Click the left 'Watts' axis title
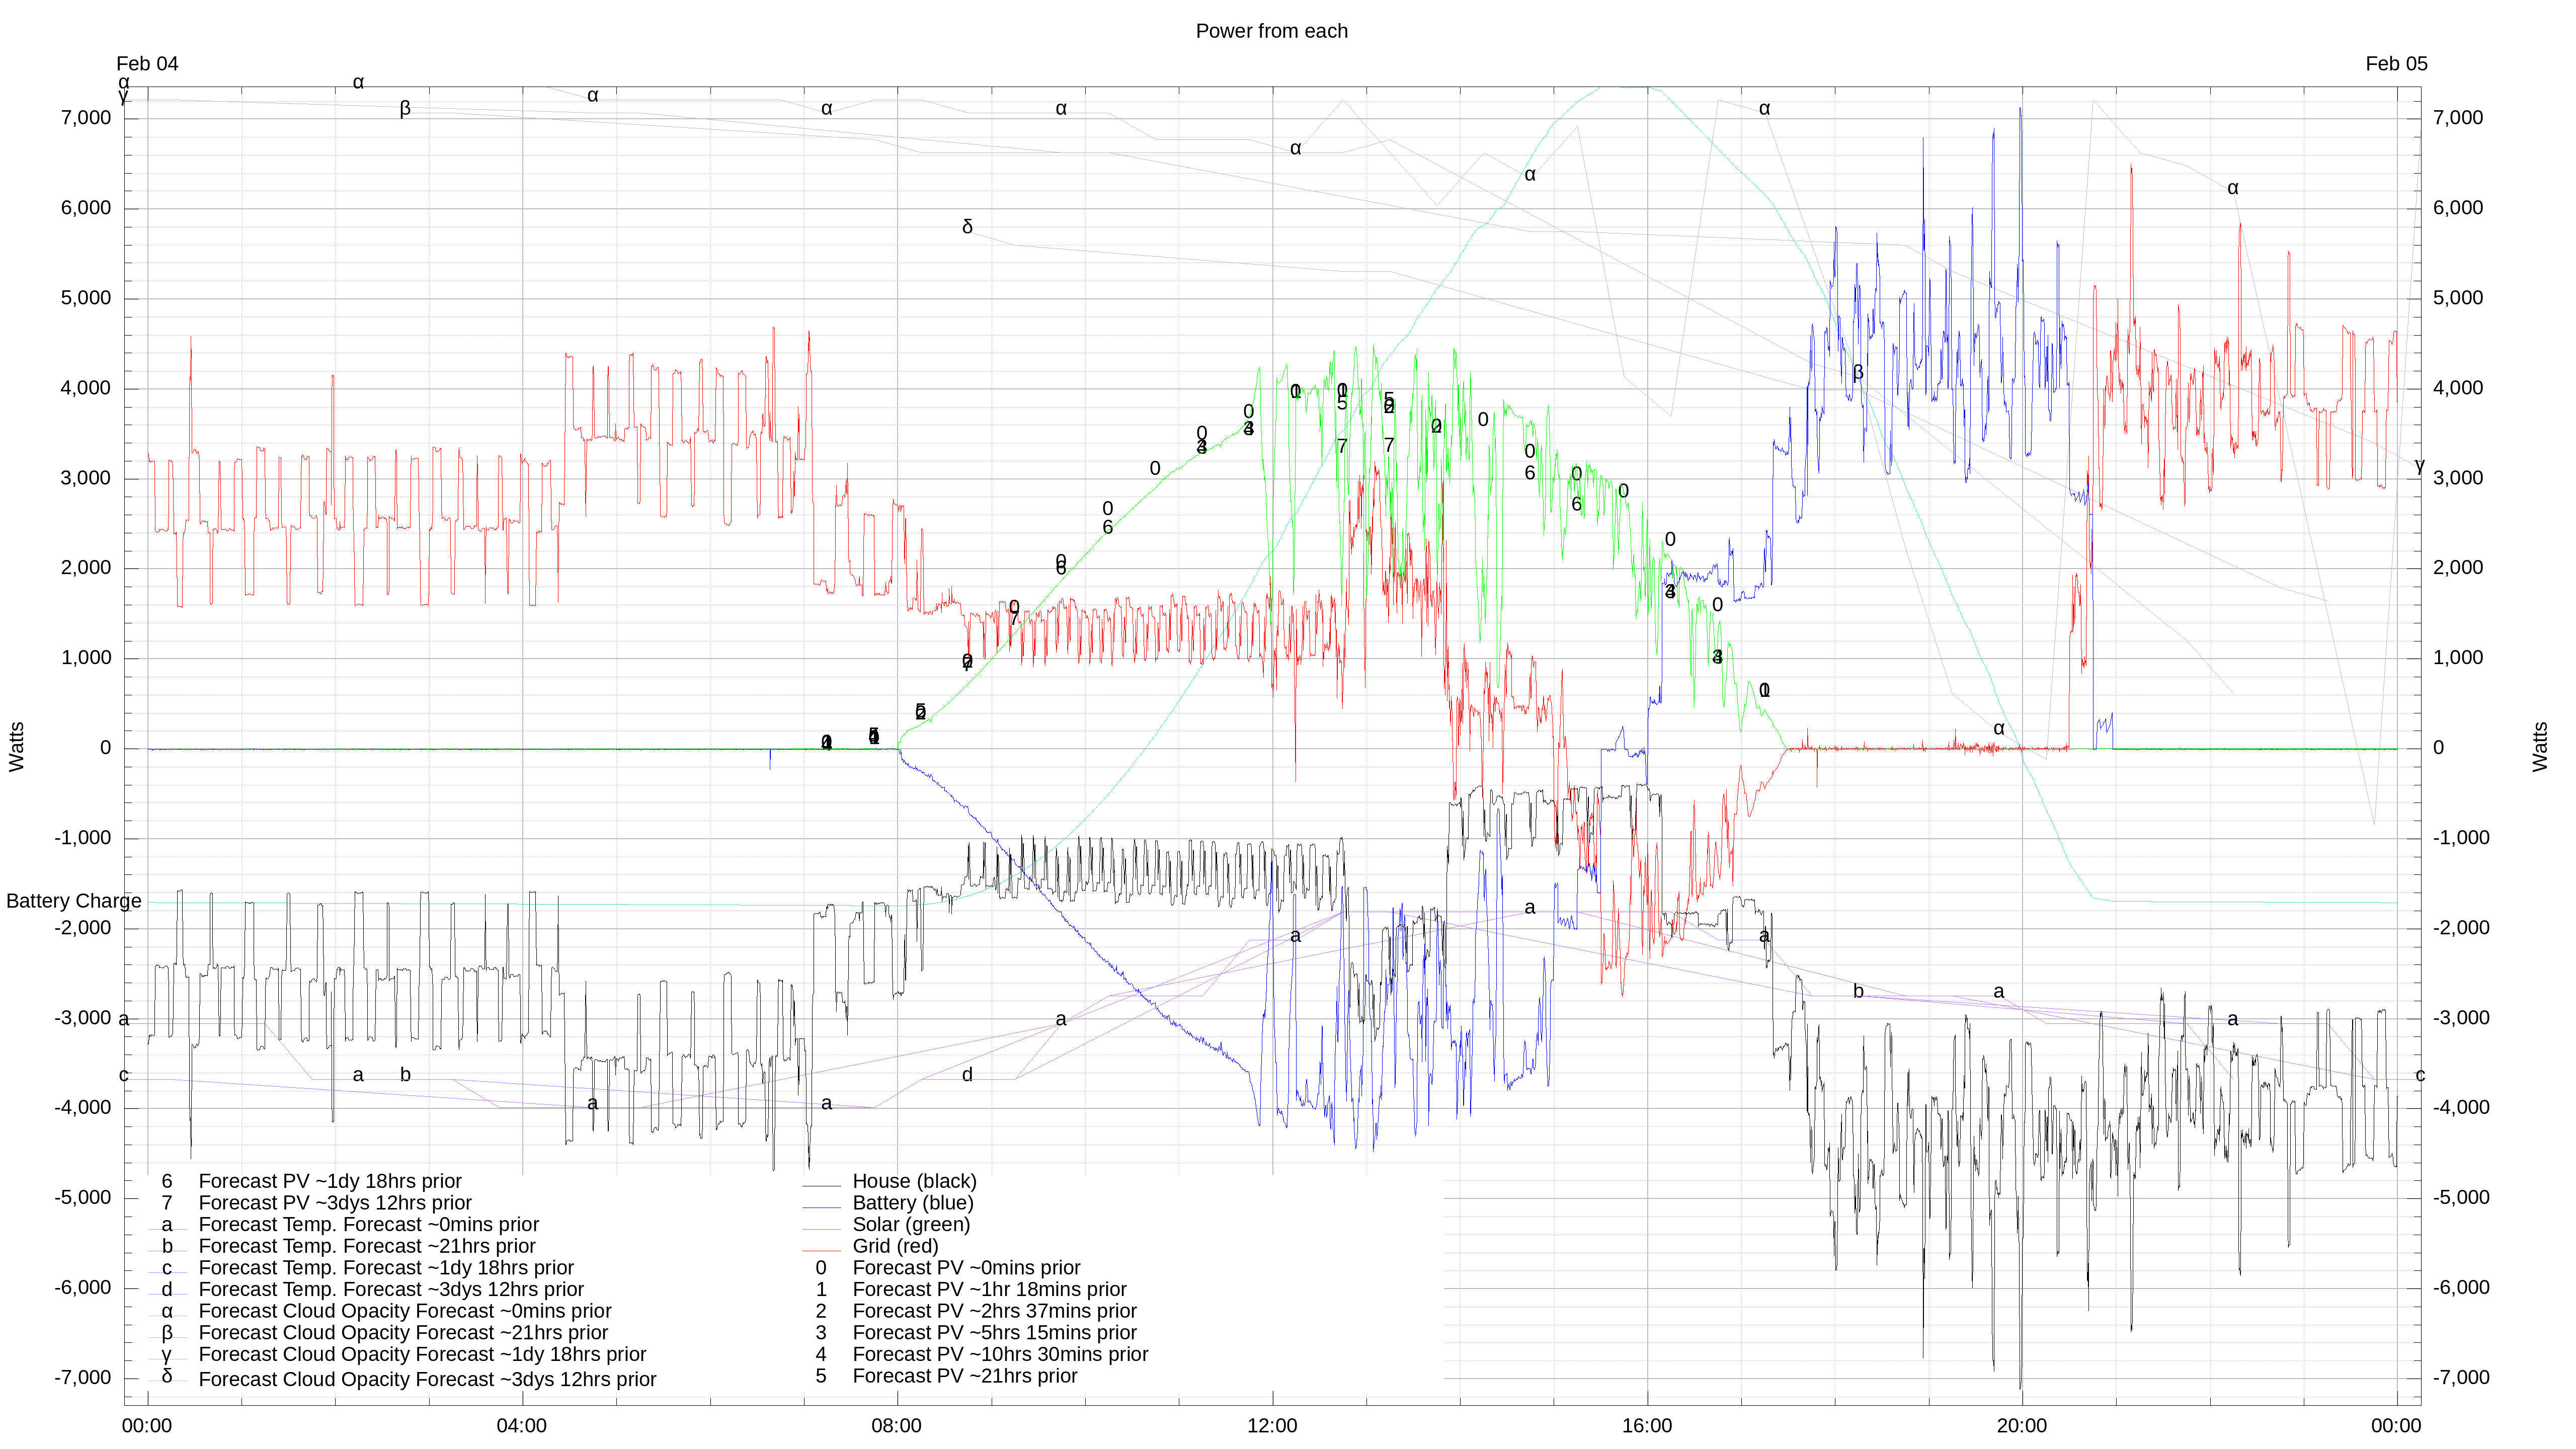The width and height of the screenshot is (2576, 1449). pyautogui.click(x=17, y=747)
